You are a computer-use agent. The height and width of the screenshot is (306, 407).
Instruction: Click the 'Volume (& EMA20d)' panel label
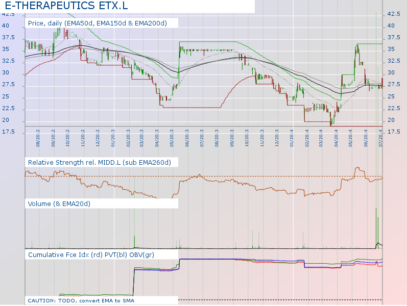(59, 204)
